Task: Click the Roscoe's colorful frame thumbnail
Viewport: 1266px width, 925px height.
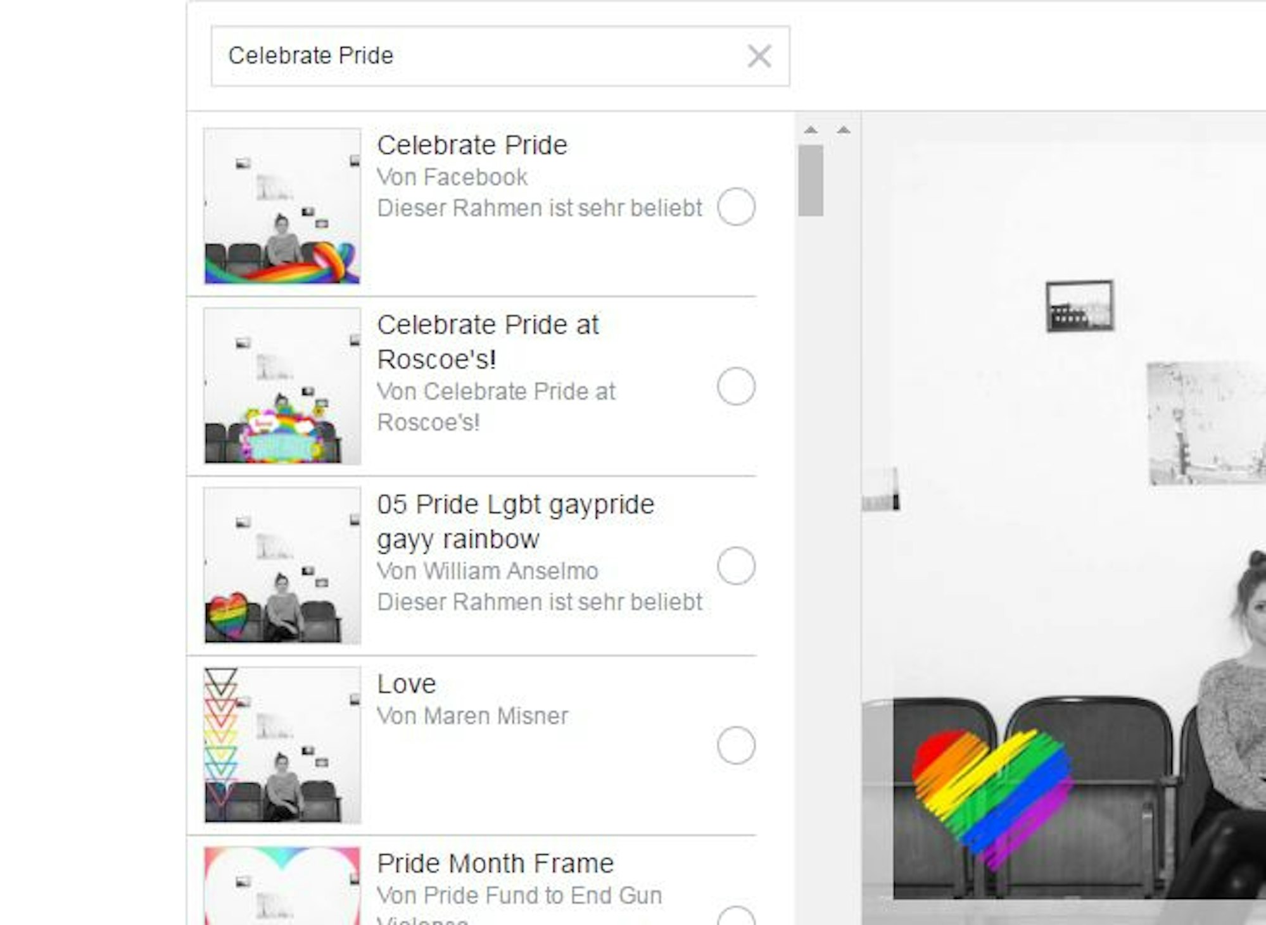Action: (x=282, y=386)
